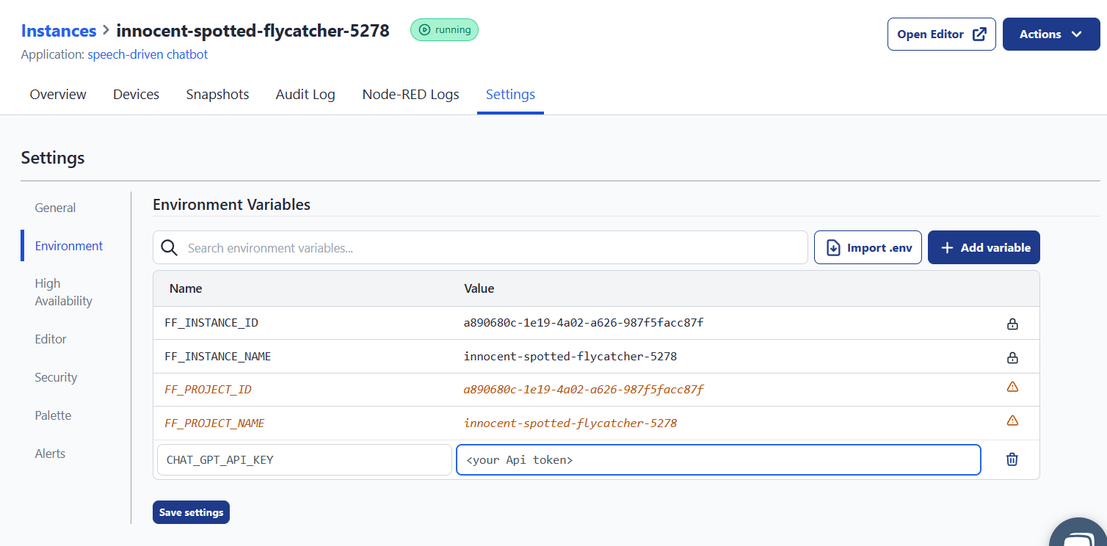Screen dimensions: 1107x546
Task: Click the lock icon on FF_INSTANCE_ID row
Action: pos(1012,323)
